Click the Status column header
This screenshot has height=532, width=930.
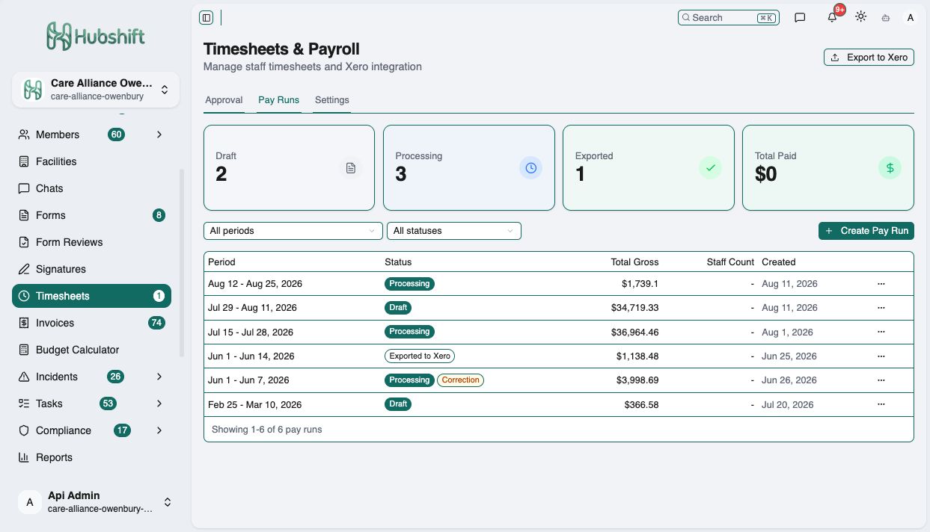pyautogui.click(x=398, y=262)
